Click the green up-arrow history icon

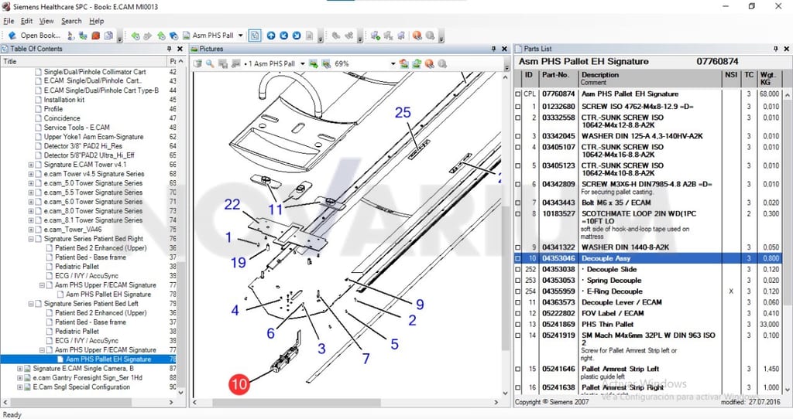coord(161,36)
